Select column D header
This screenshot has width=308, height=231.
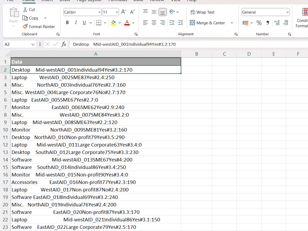pos(249,54)
